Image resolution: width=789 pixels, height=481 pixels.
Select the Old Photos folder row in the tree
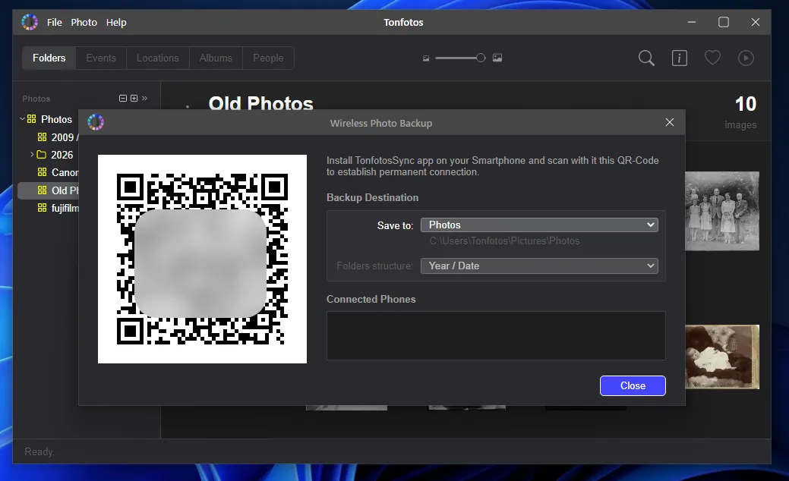tap(49, 190)
